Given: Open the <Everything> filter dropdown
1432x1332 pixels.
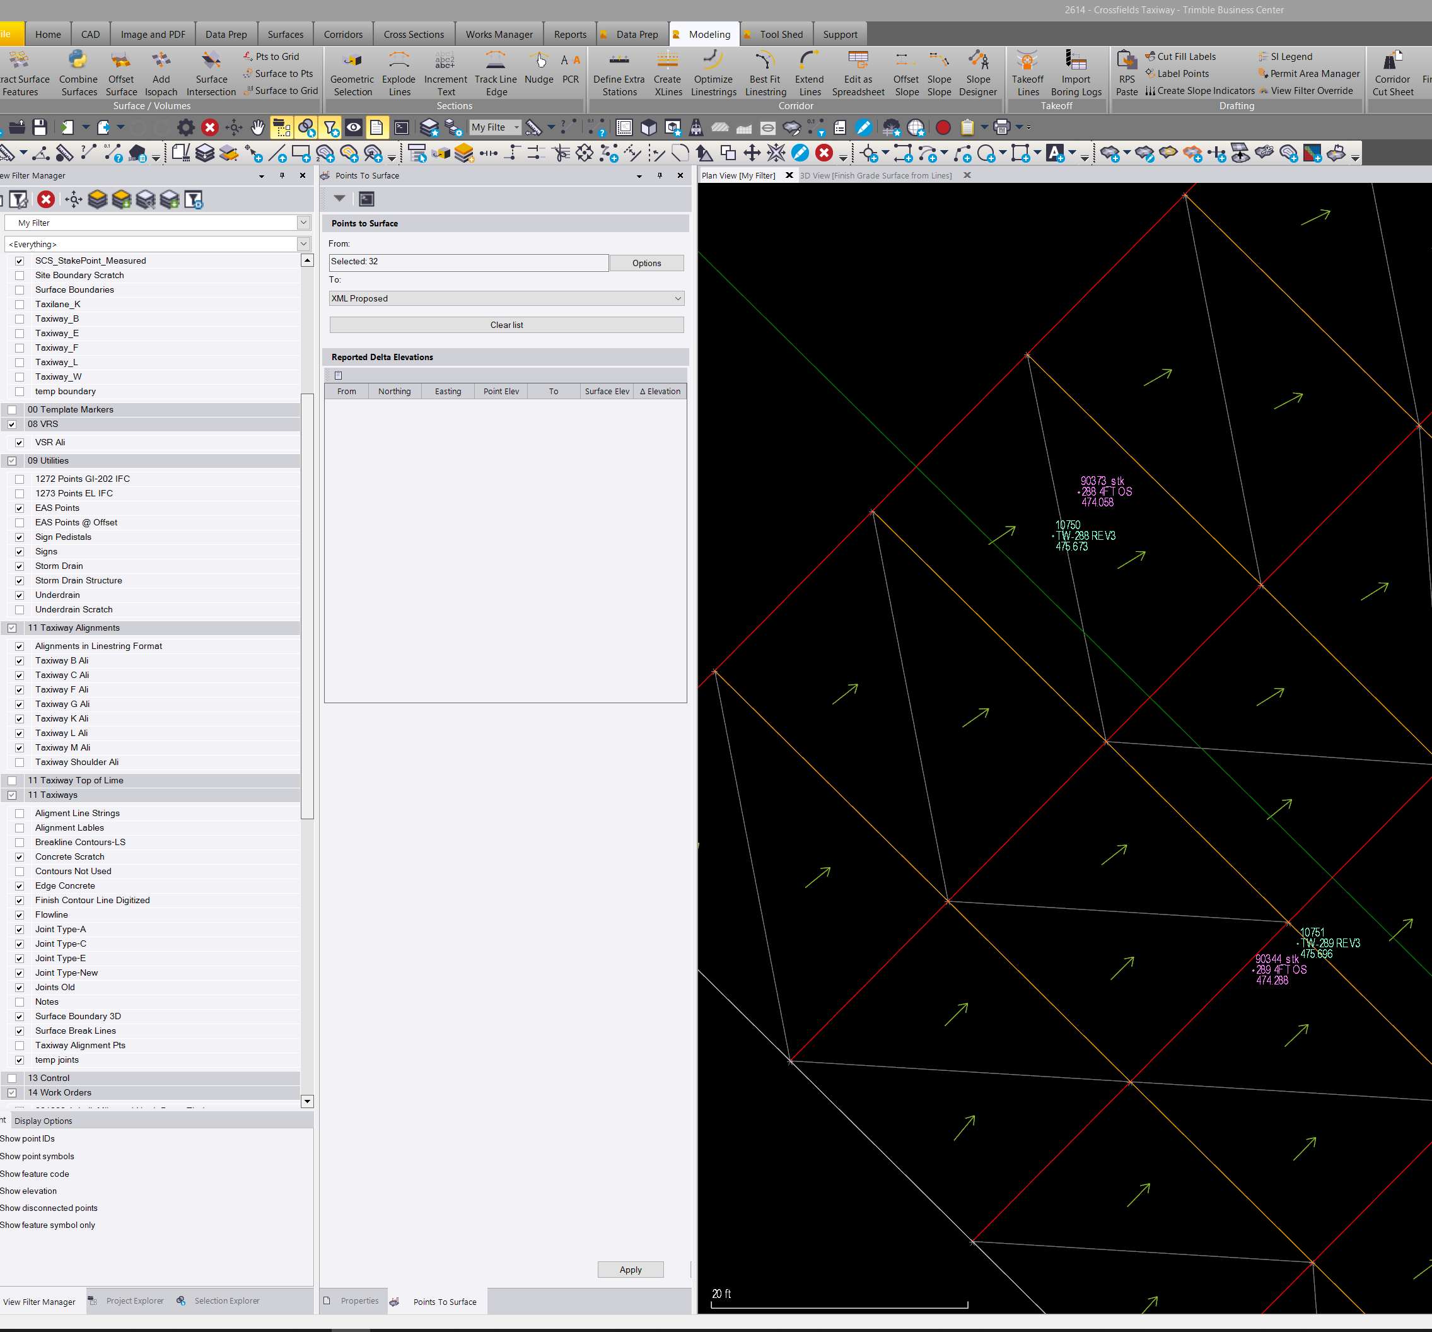Looking at the screenshot, I should 303,244.
